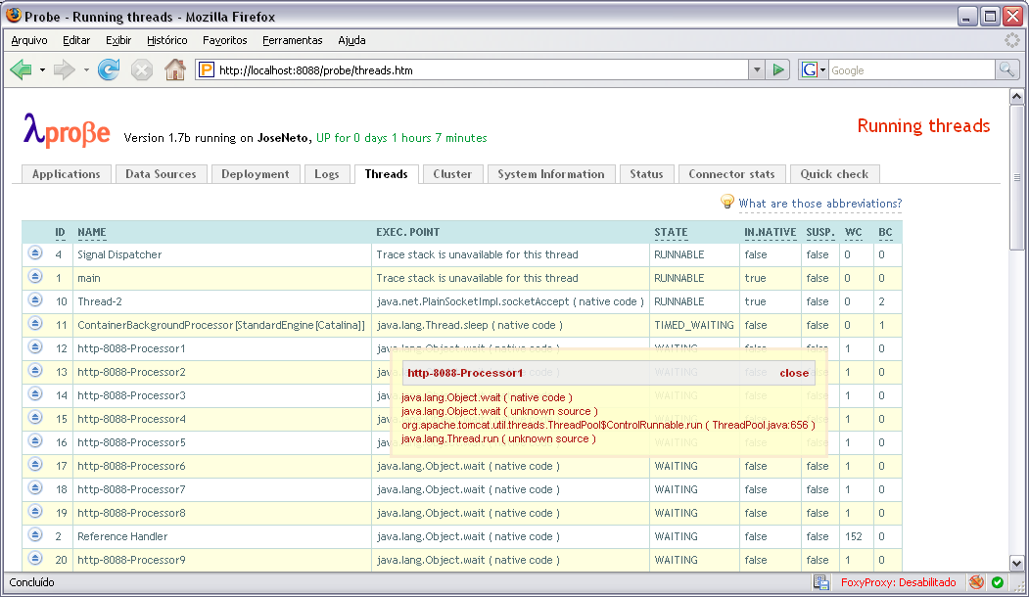Click thread icon beside Signal Dispatcher row
1029x597 pixels.
[35, 253]
